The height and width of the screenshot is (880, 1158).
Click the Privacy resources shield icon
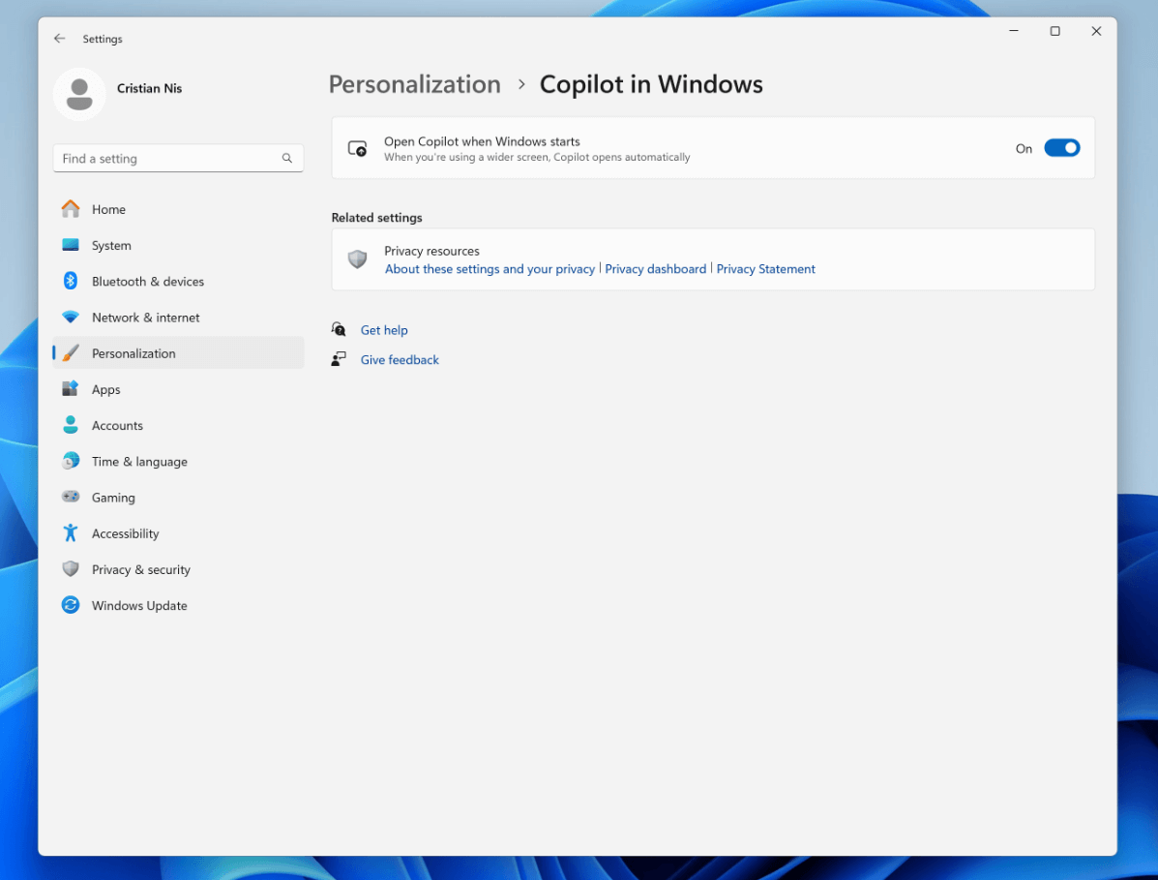357,259
